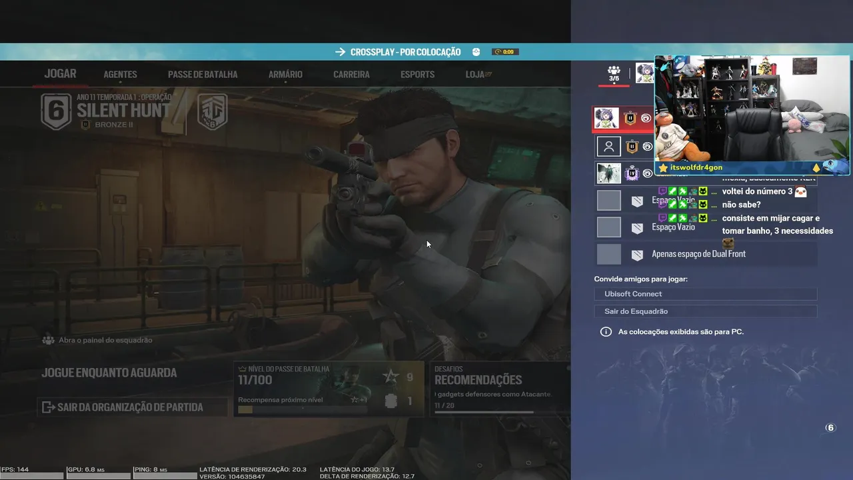Screen dimensions: 853x480
Task: Select the default silhouette avatar squad member
Action: pyautogui.click(x=608, y=147)
